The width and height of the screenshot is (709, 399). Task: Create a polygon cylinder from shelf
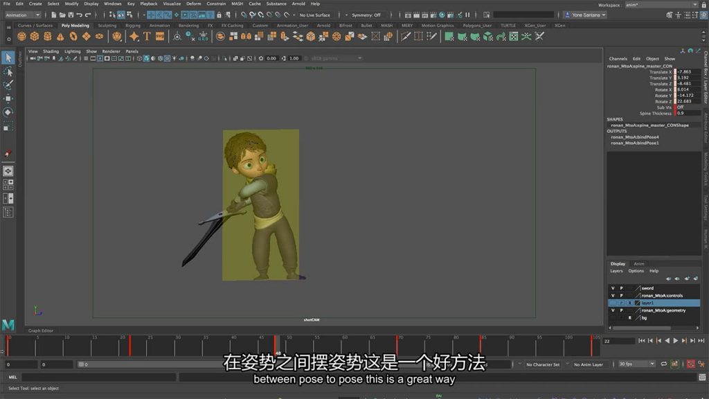coord(48,37)
